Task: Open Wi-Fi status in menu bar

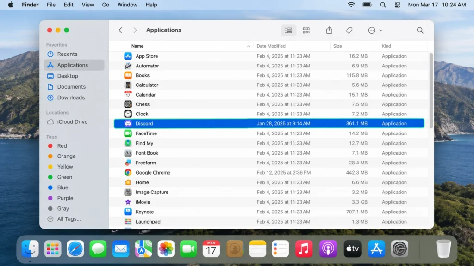Action: (351, 5)
